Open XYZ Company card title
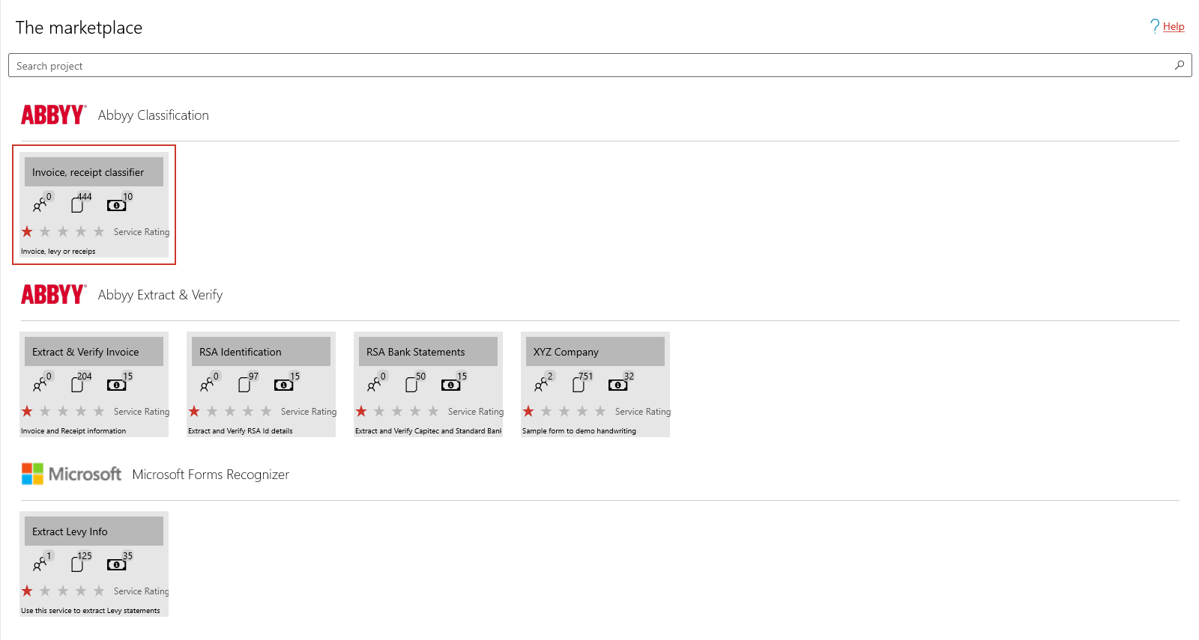Image resolution: width=1199 pixels, height=640 pixels. pos(595,352)
